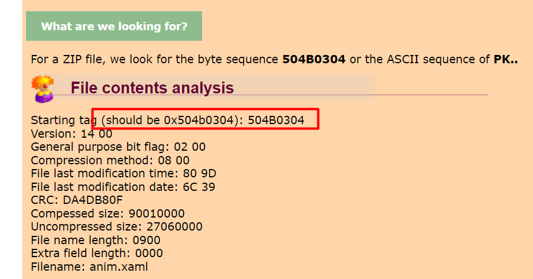Click the 'For a ZIP file' sentence
Viewport: 533px width, 279px height.
[274, 60]
